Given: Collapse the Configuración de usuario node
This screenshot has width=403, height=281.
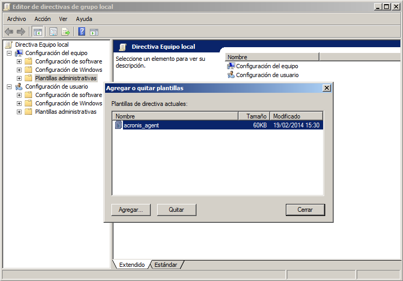Looking at the screenshot, I should tap(9, 87).
